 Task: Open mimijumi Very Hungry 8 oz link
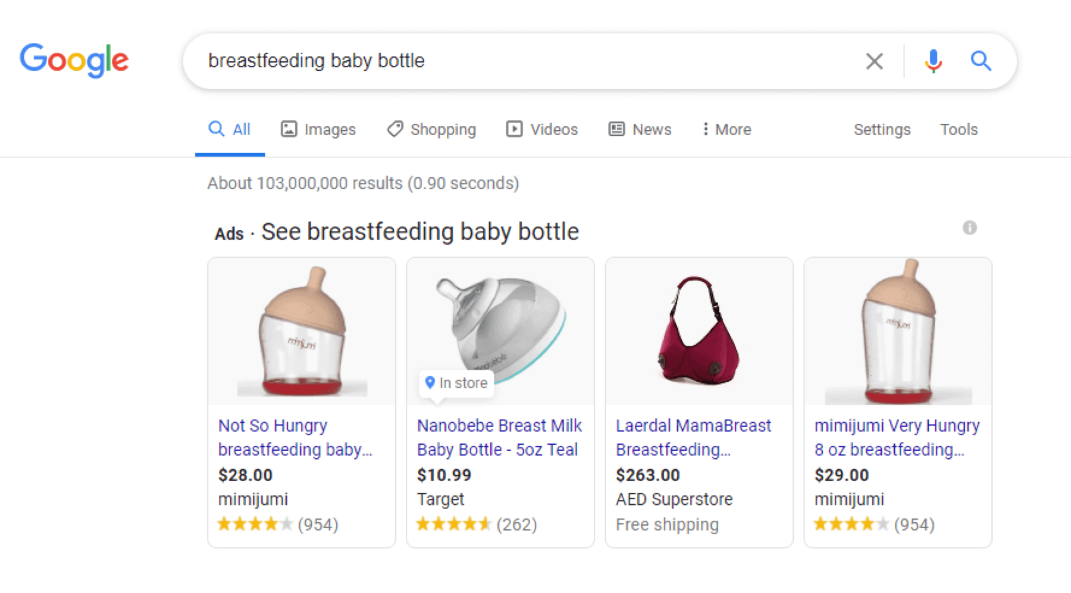point(897,438)
